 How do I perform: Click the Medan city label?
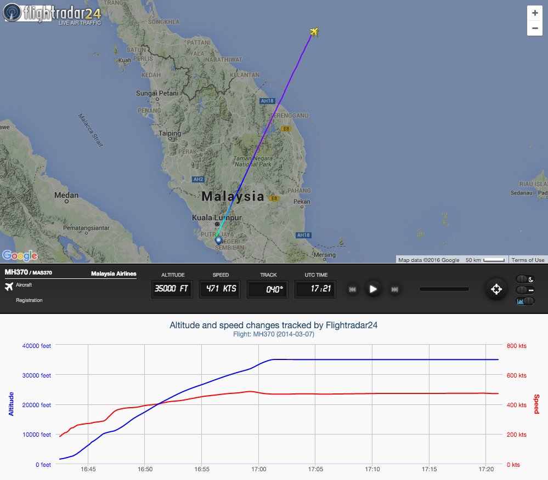(66, 196)
